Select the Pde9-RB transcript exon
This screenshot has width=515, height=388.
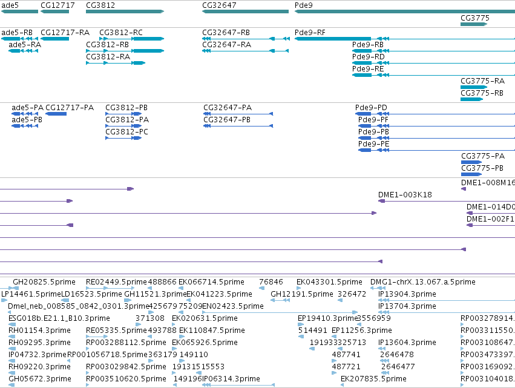362,51
